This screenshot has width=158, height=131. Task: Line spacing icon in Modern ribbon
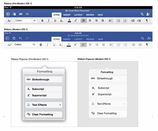click(111, 45)
